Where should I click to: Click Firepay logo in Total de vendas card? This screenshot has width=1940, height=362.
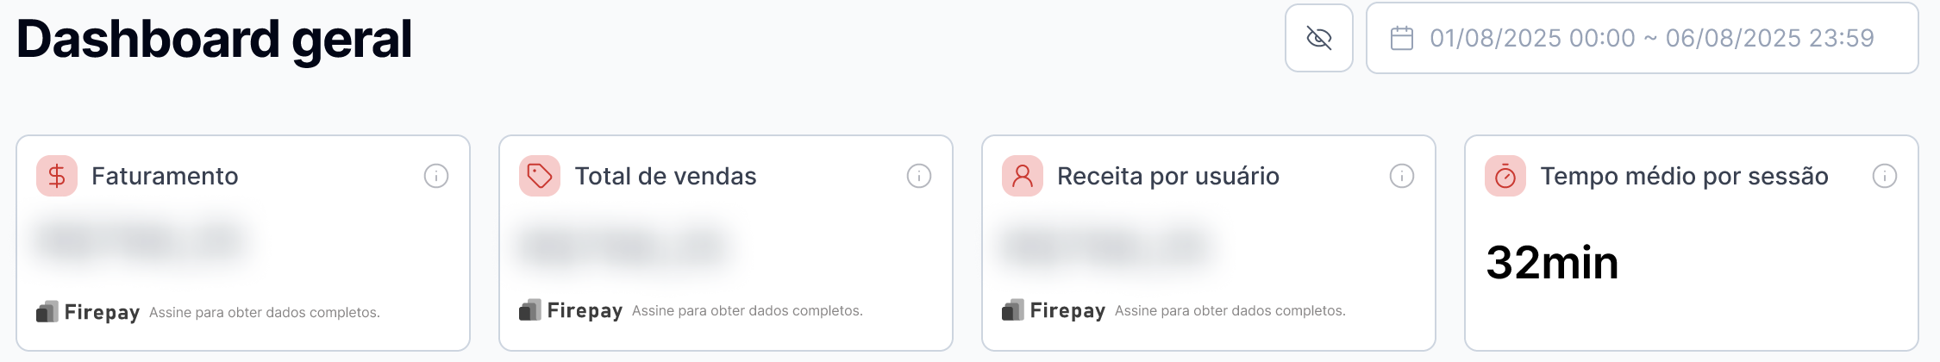[571, 310]
